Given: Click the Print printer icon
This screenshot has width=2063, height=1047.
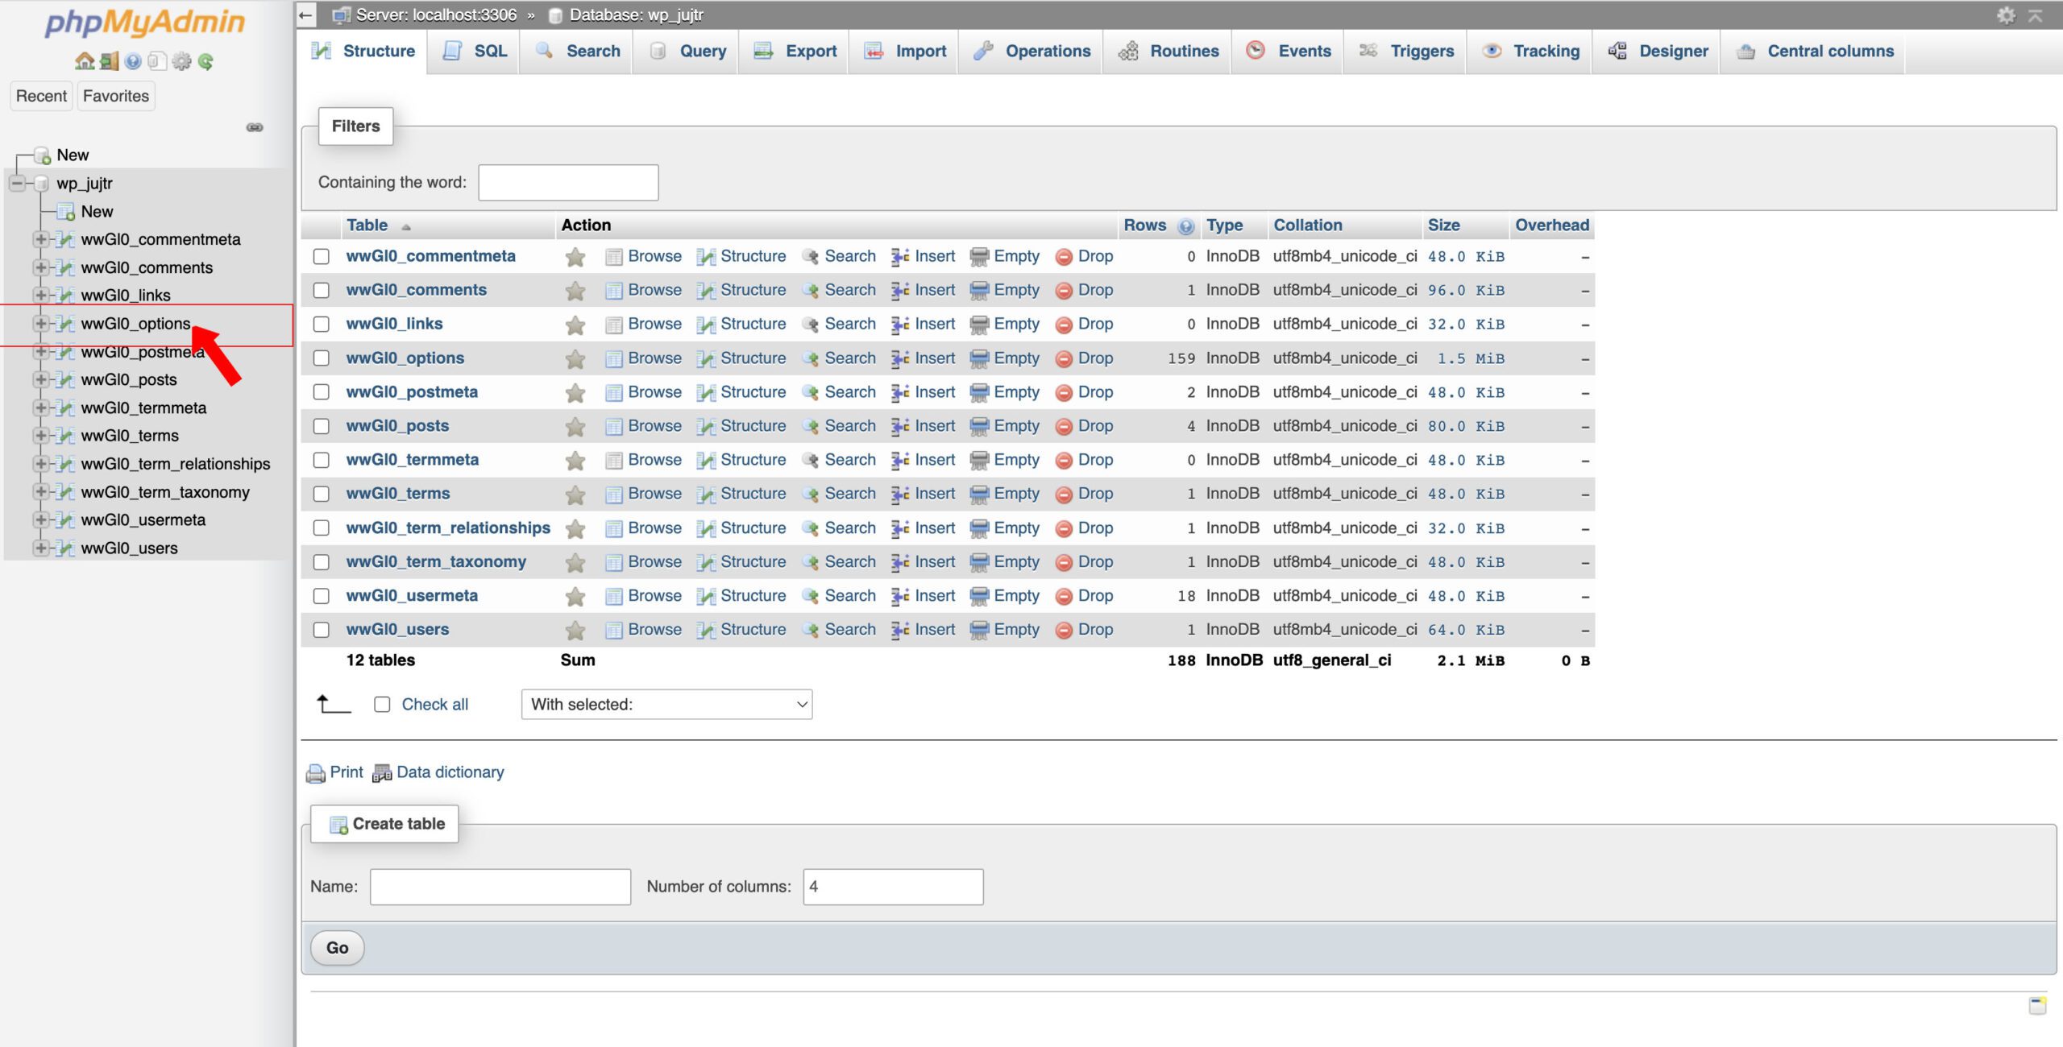Looking at the screenshot, I should (315, 773).
